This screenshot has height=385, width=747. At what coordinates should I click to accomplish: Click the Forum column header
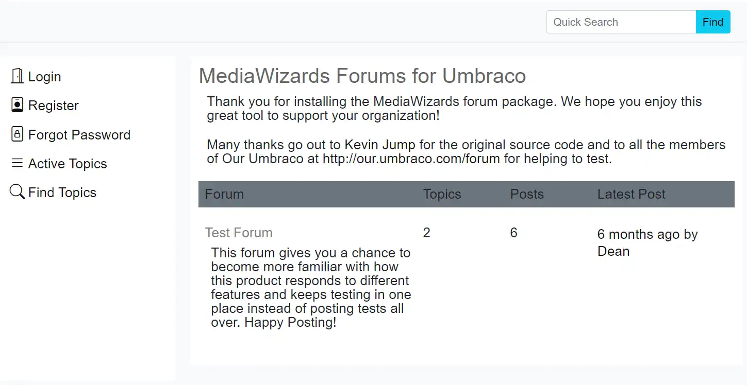224,194
